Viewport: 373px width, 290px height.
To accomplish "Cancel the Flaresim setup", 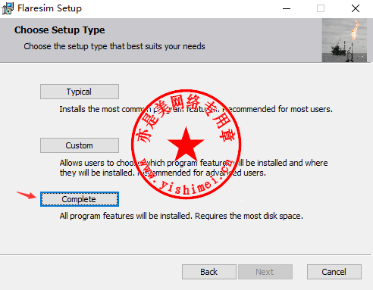I will click(334, 272).
